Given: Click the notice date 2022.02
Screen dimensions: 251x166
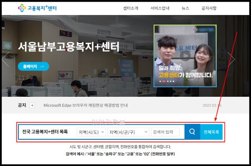Looking at the screenshot, I should pos(212,106).
